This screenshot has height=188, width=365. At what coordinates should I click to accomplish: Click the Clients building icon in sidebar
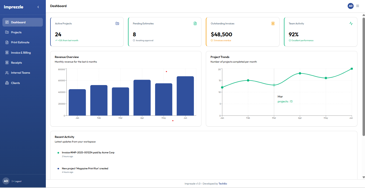coord(7,83)
